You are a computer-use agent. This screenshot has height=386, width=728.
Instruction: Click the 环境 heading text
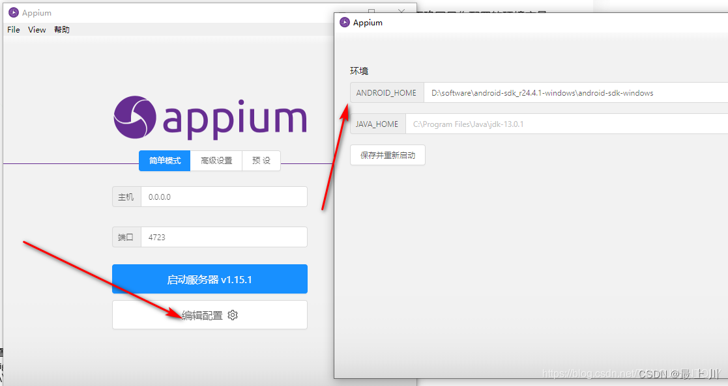(359, 71)
